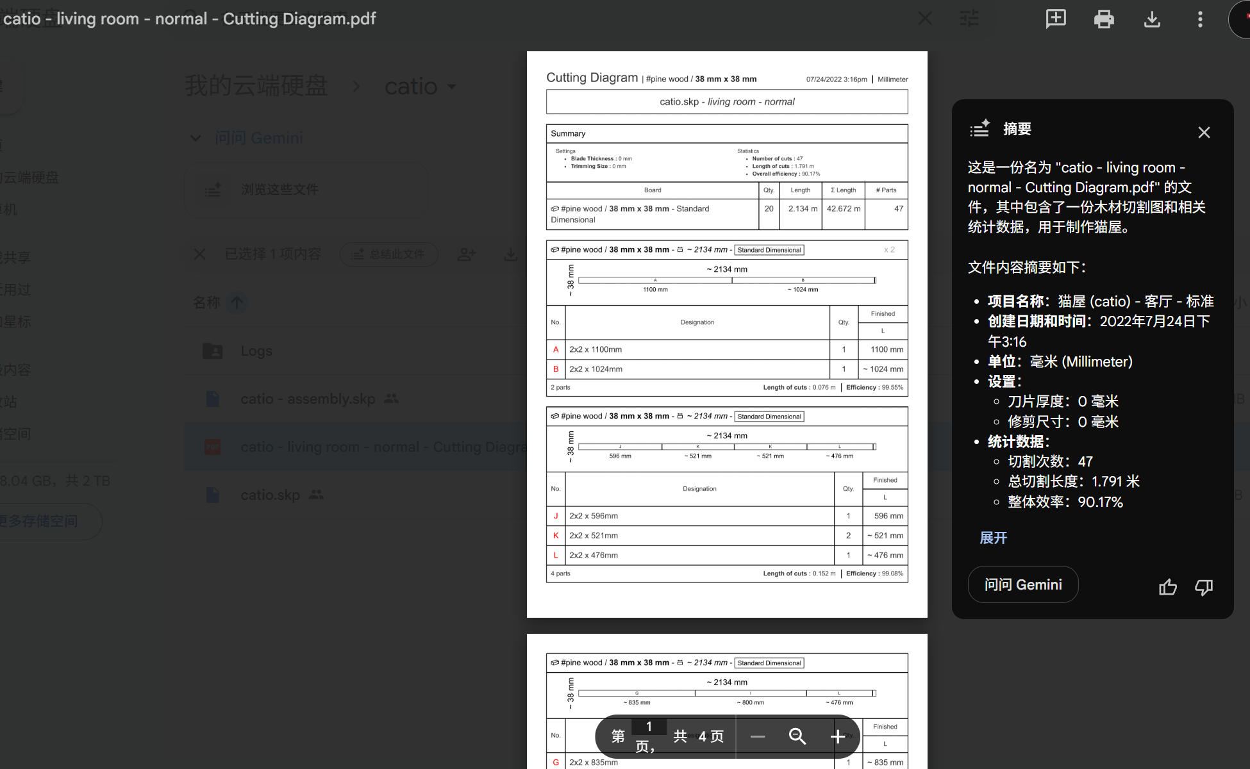Select the catio - assembly.skp file
The width and height of the screenshot is (1250, 769).
(308, 399)
